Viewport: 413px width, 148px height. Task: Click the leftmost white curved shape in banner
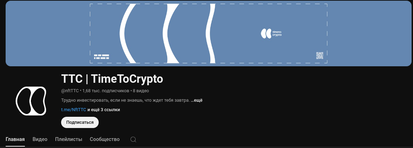[128, 33]
